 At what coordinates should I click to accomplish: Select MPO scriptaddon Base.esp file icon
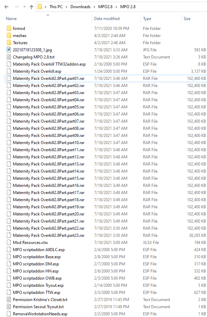pos(9,257)
